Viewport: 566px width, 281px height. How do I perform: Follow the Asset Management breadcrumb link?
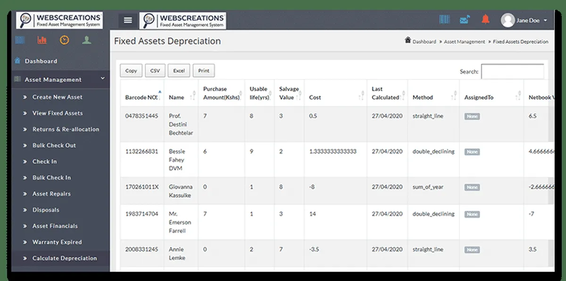point(464,42)
